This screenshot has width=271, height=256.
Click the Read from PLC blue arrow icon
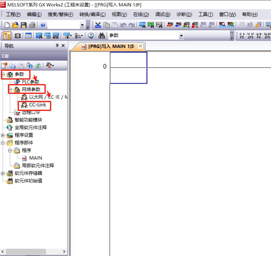(x=178, y=25)
